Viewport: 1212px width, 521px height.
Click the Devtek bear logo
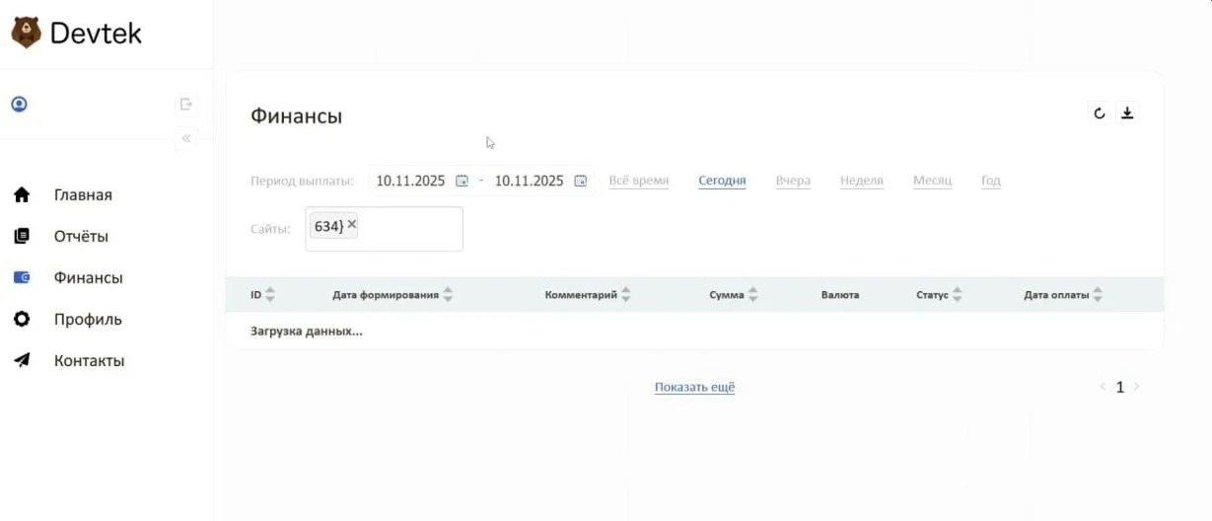point(26,33)
